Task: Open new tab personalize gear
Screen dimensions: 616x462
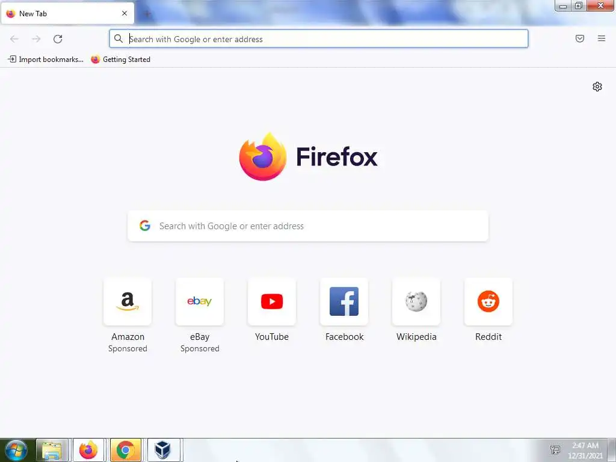Action: coord(597,87)
